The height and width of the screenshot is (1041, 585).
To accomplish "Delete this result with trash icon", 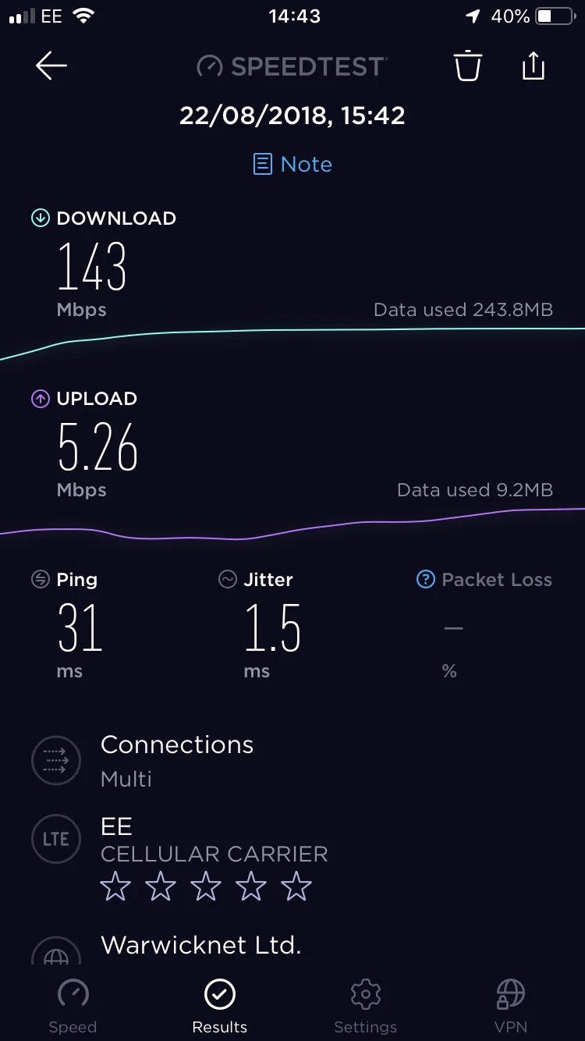I will pyautogui.click(x=468, y=66).
